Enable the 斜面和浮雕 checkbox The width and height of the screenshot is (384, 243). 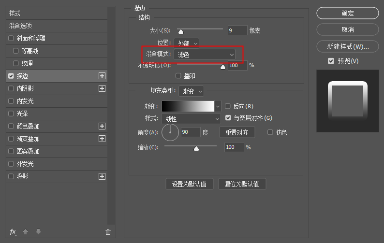(11, 38)
